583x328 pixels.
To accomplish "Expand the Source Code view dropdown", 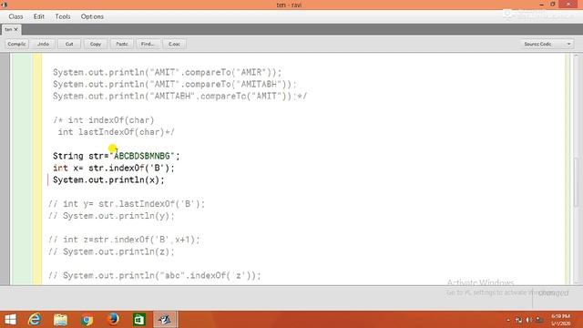I will (546, 44).
